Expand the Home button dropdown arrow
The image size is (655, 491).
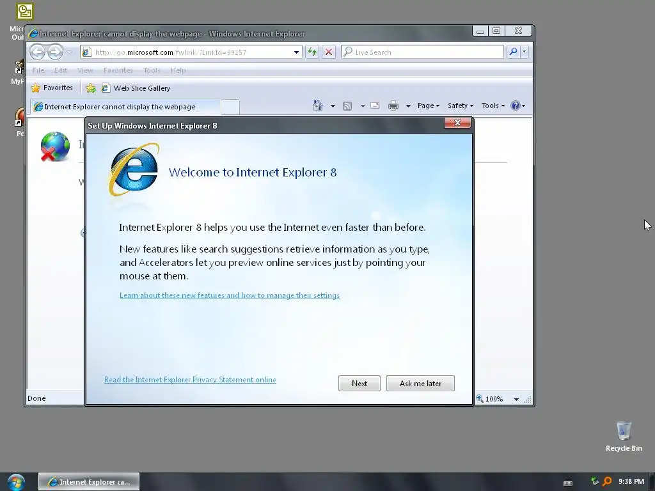[x=333, y=105]
